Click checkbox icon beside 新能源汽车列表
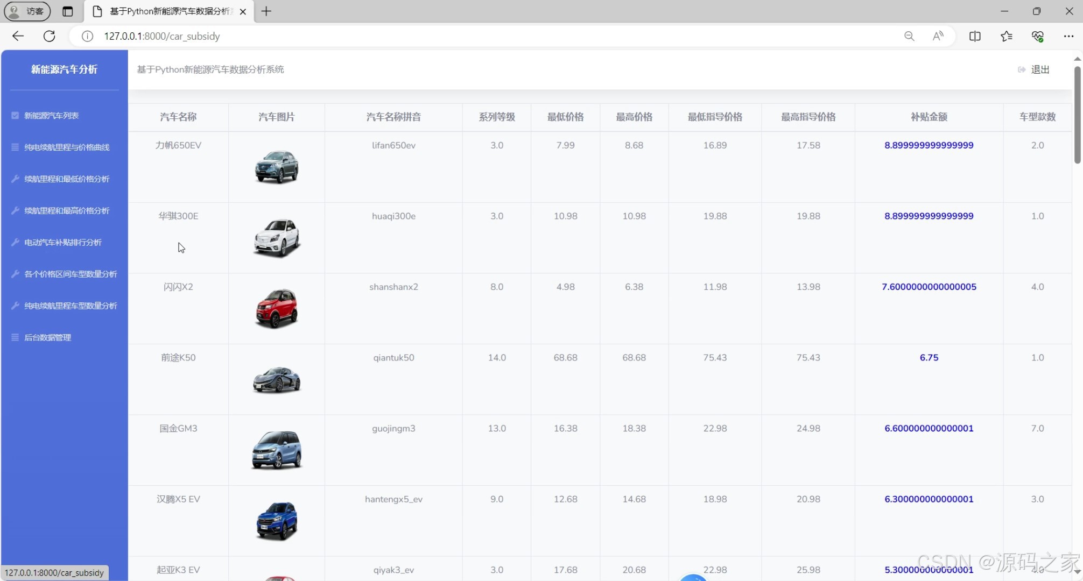The width and height of the screenshot is (1083, 581). click(x=15, y=116)
